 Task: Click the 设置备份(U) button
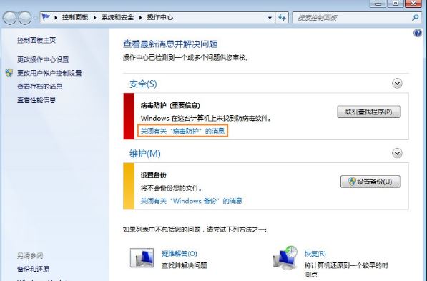coord(370,182)
